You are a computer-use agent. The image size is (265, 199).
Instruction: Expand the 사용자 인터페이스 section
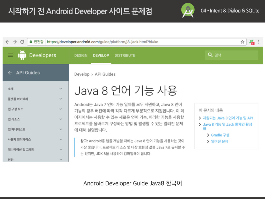61,139
